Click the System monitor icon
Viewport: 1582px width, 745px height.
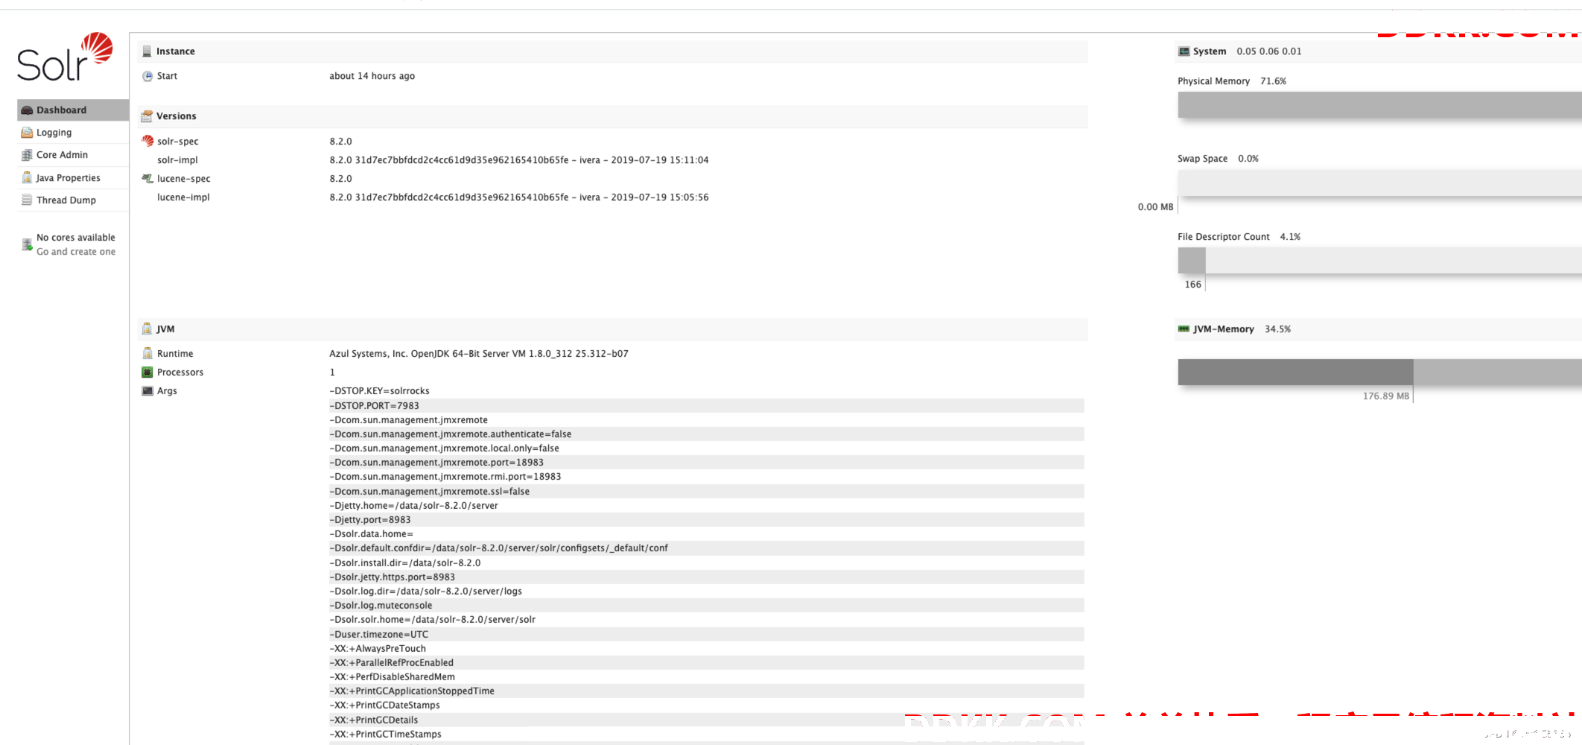(x=1184, y=51)
